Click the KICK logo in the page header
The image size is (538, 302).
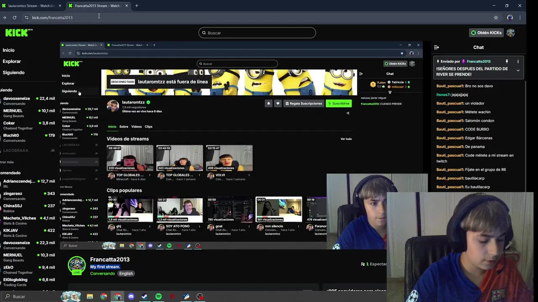tap(18, 33)
